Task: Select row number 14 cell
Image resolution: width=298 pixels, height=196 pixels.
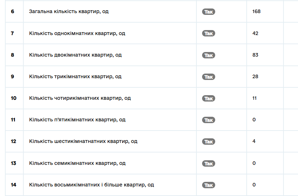Action: [x=14, y=185]
